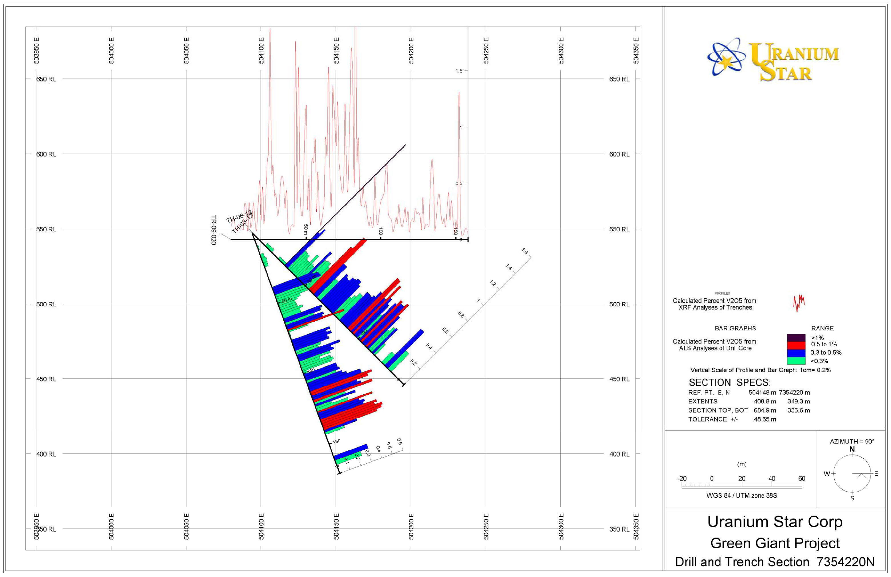This screenshot has width=891, height=577.
Task: Click the '7354220 m' reference northing value
Action: (795, 393)
